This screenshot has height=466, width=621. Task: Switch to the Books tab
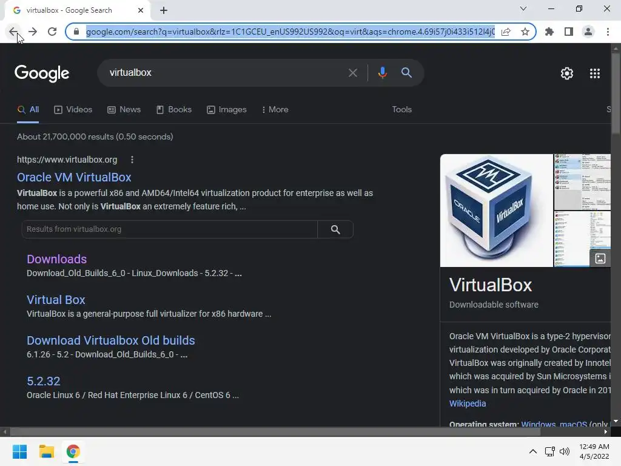pos(174,110)
